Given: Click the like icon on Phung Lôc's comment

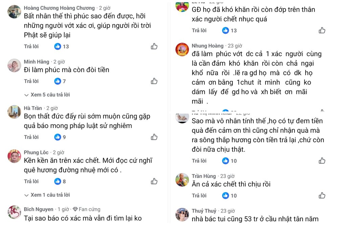Looking at the screenshot, I should click(x=154, y=181).
